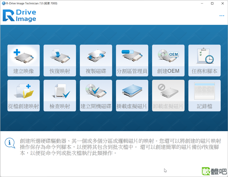Click the speech-bubble info icon
The height and width of the screenshot is (177, 228).
(x=10, y=143)
